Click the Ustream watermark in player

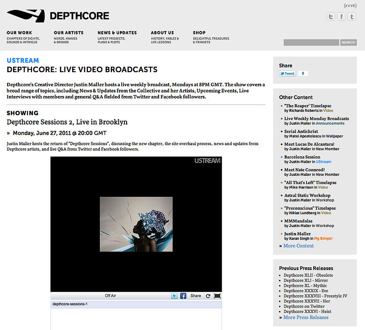point(207,160)
